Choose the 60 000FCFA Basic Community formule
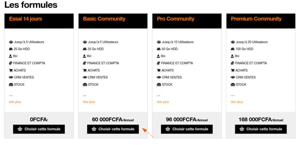This screenshot has height=145, width=306. coord(113,129)
